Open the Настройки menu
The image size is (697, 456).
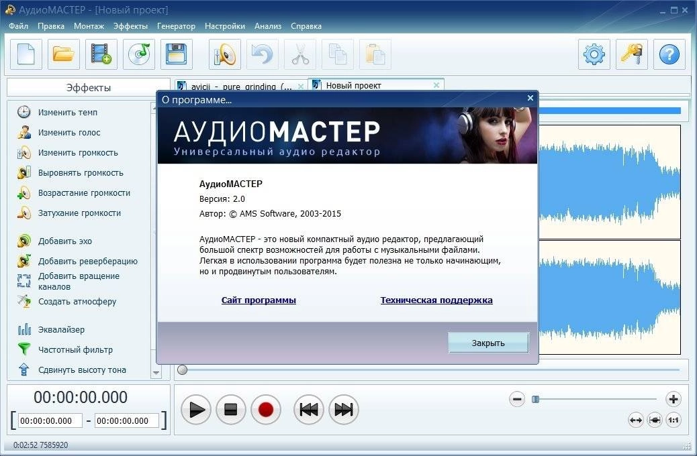coord(224,26)
